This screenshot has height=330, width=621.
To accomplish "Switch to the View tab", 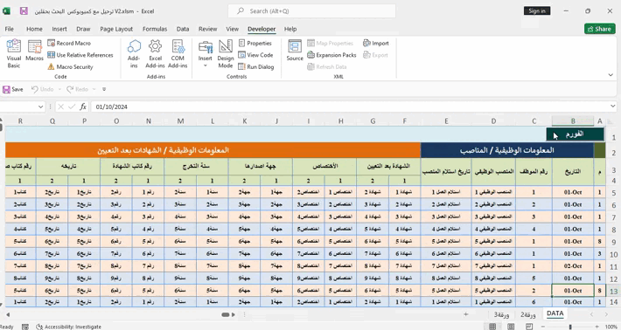I will click(233, 29).
